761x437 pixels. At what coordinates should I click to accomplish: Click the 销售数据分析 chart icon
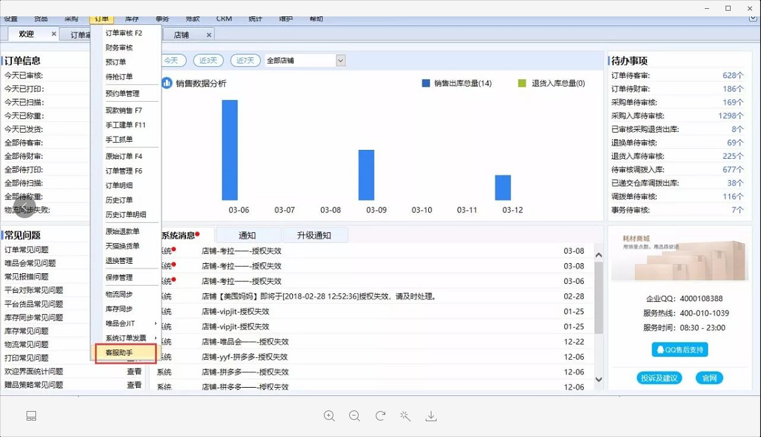[x=167, y=83]
